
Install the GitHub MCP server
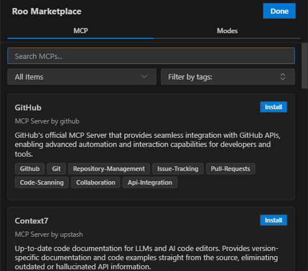click(x=274, y=107)
